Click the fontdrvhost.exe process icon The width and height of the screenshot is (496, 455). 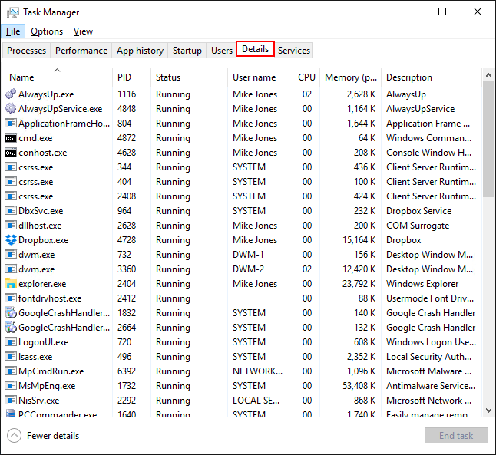pyautogui.click(x=11, y=298)
